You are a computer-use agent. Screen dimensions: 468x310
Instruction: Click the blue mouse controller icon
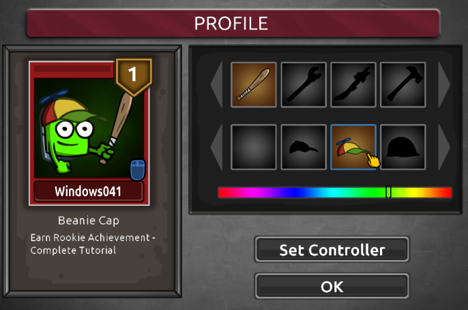click(x=138, y=170)
